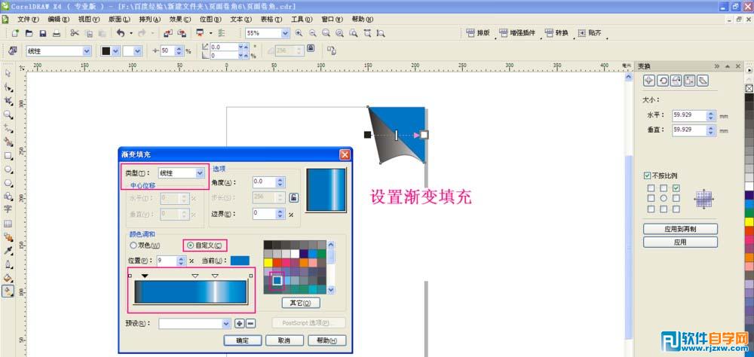Screen dimensions: 754x357
Task: Open the white end color dropdown in property bar
Action: point(138,51)
